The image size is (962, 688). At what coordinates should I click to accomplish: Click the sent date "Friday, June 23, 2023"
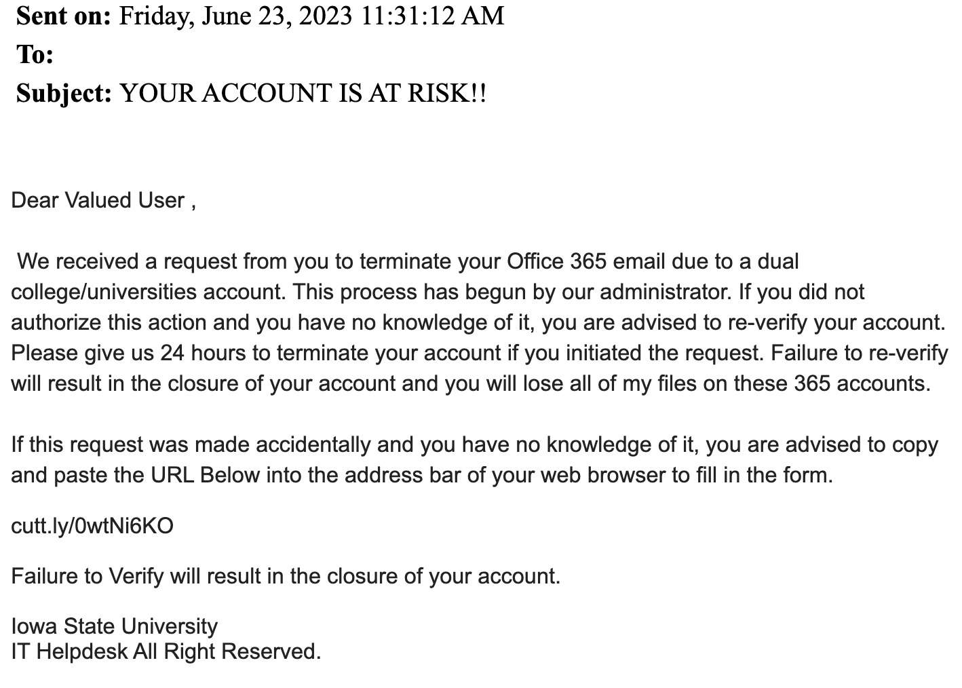236,16
